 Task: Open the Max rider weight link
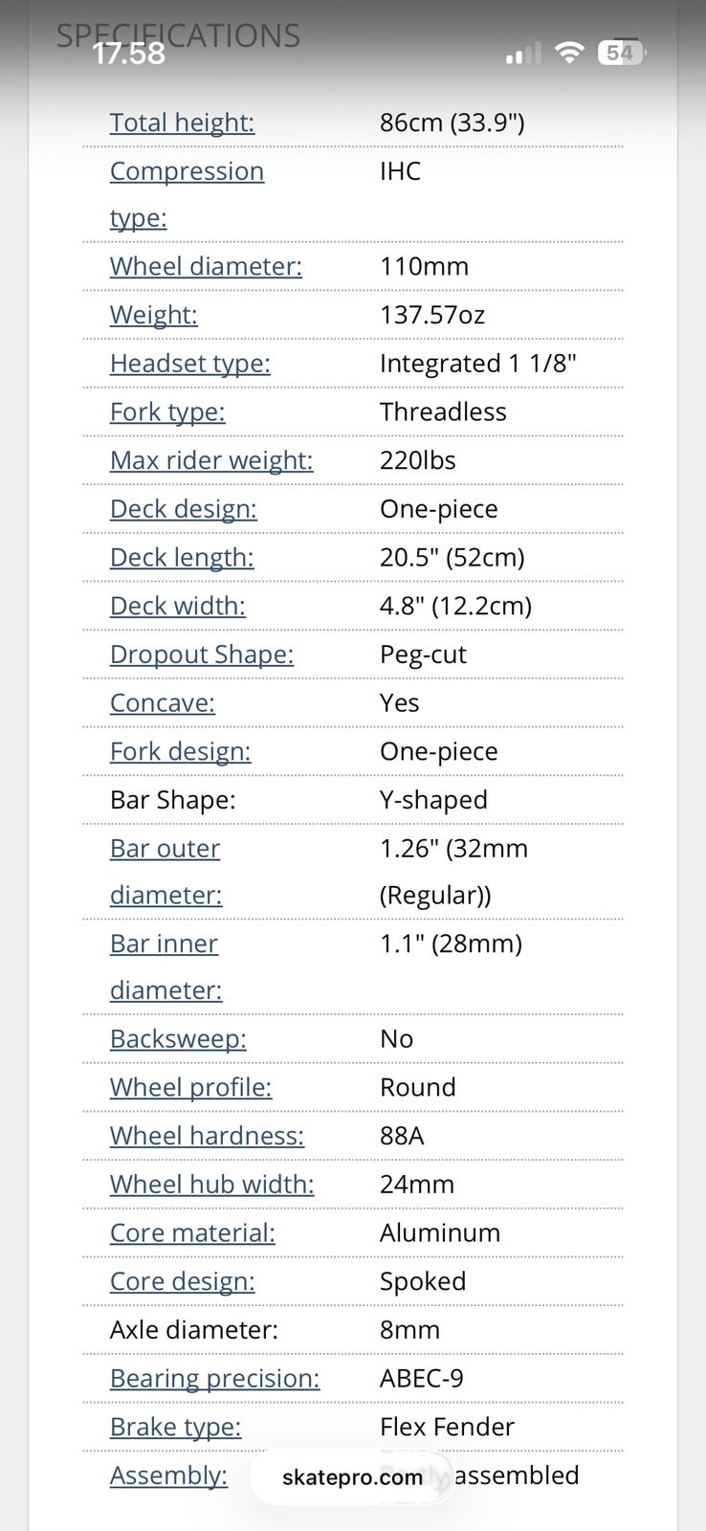click(211, 460)
